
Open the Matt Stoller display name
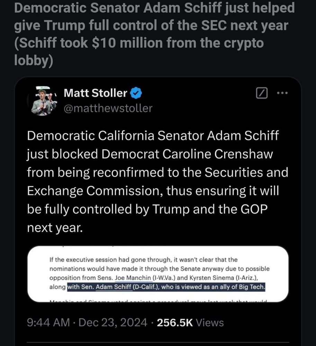click(x=96, y=93)
